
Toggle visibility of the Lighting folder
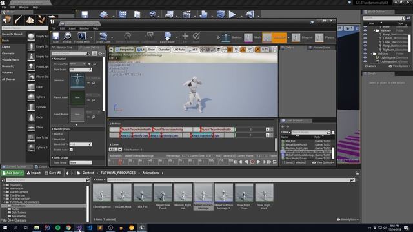pos(365,53)
